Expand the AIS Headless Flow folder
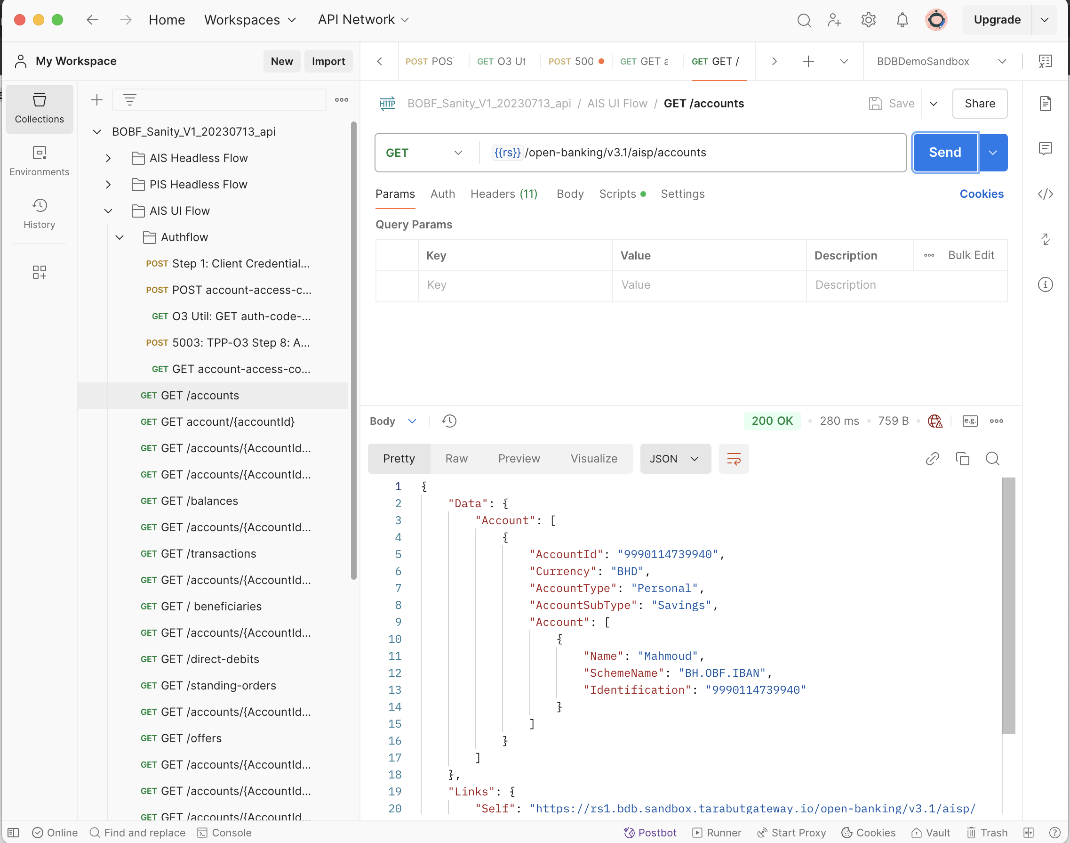 pyautogui.click(x=108, y=158)
